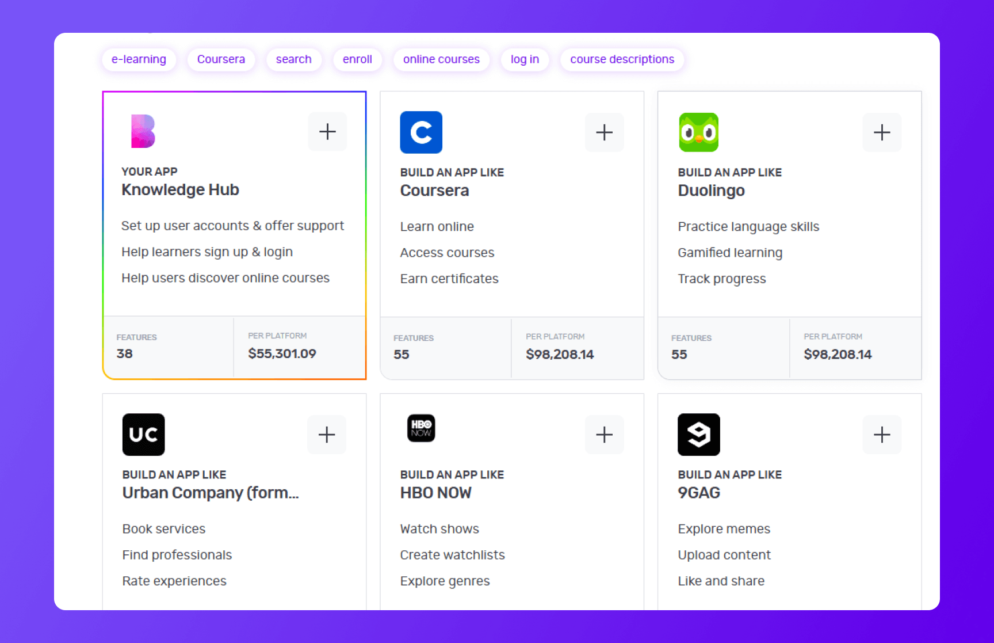Click 'Book services' text

[x=164, y=529]
